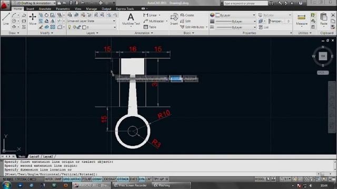Switch to the View ribbon tab
The width and height of the screenshot is (337, 189).
78,9
